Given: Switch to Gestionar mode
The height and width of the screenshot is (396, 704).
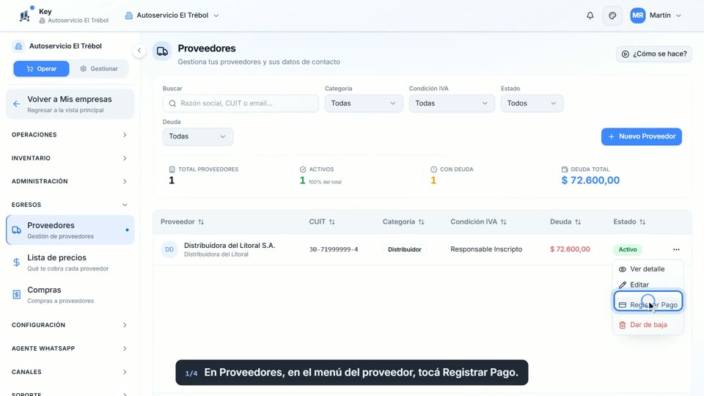Looking at the screenshot, I should (99, 69).
